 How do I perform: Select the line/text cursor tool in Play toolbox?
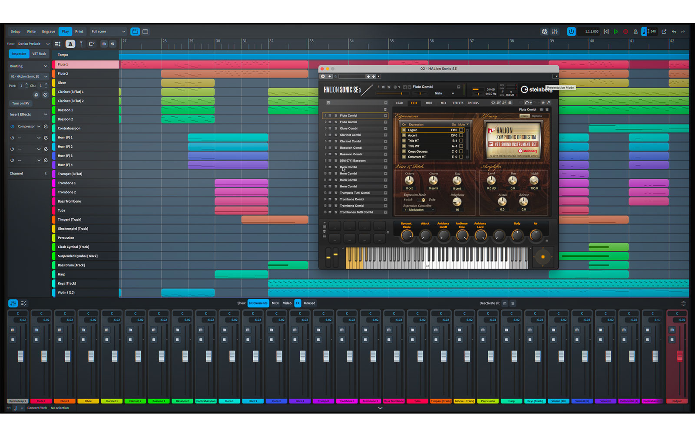tap(81, 44)
